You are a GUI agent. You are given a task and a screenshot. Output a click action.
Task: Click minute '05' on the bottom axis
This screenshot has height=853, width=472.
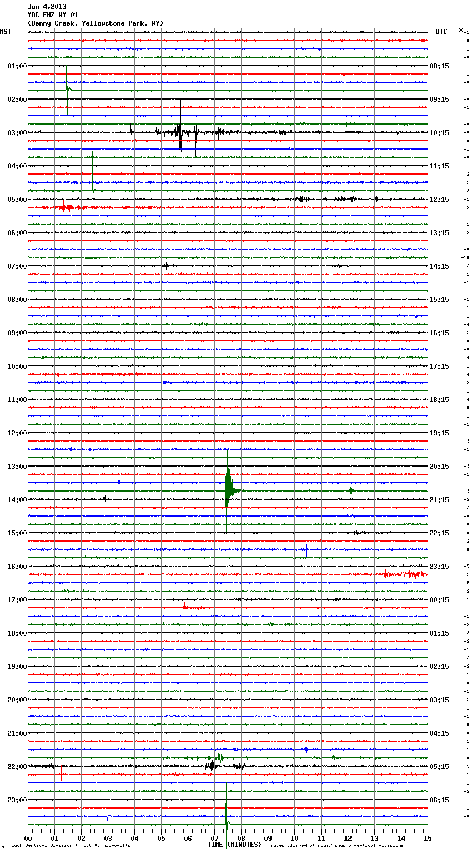click(161, 837)
